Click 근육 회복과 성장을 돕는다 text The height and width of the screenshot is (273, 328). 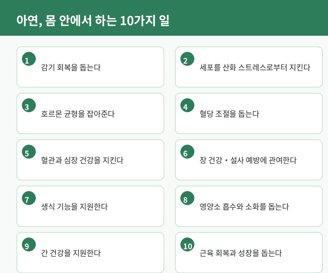[241, 253]
